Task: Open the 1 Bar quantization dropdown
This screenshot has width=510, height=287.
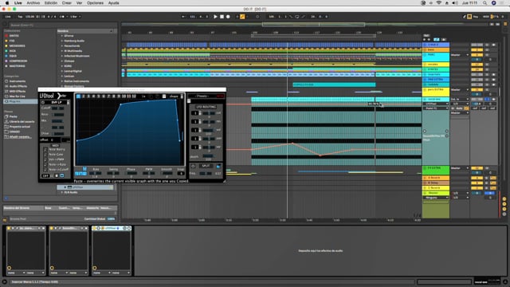Action: click(x=76, y=17)
